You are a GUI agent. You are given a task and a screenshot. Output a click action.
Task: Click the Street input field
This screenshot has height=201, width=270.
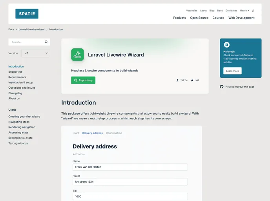(x=130, y=182)
